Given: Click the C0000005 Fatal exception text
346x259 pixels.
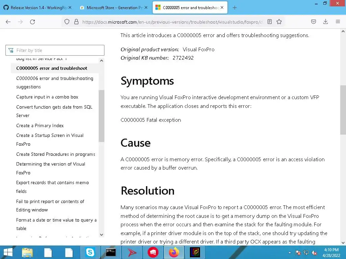Looking at the screenshot, I should (151, 120).
